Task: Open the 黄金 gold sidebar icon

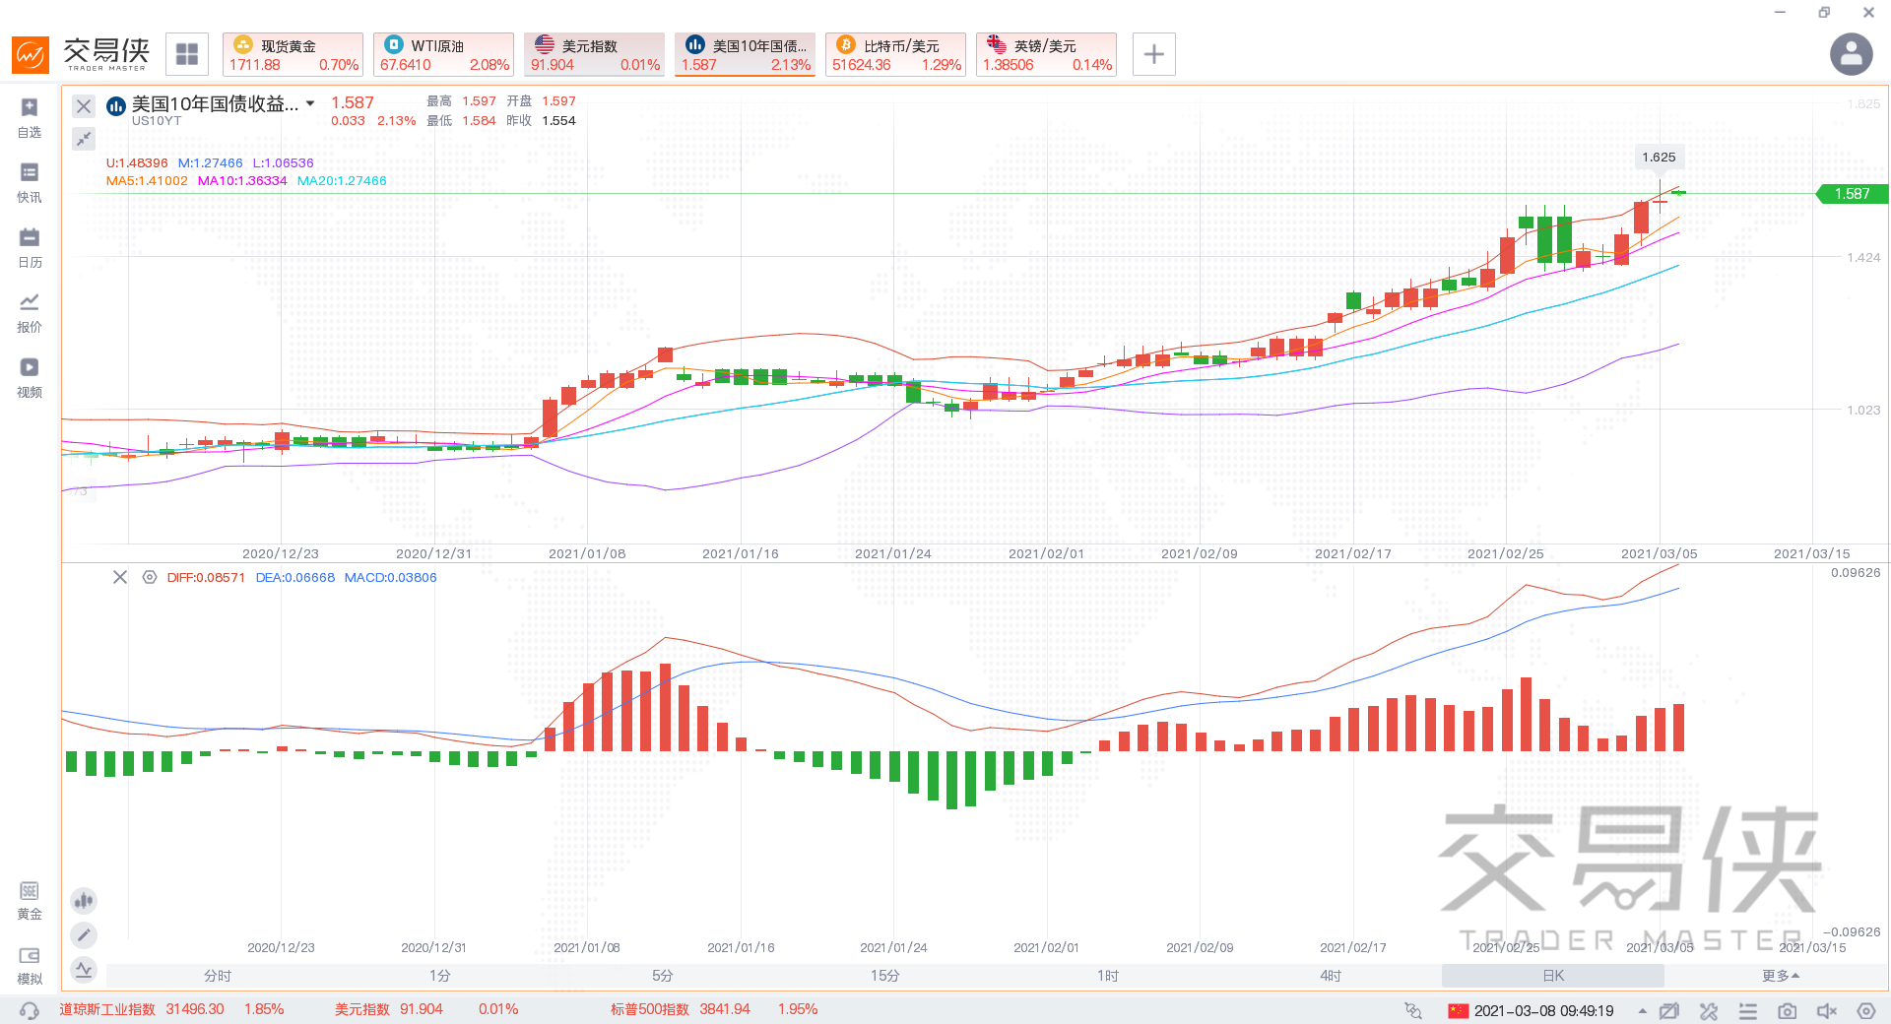Action: (30, 900)
